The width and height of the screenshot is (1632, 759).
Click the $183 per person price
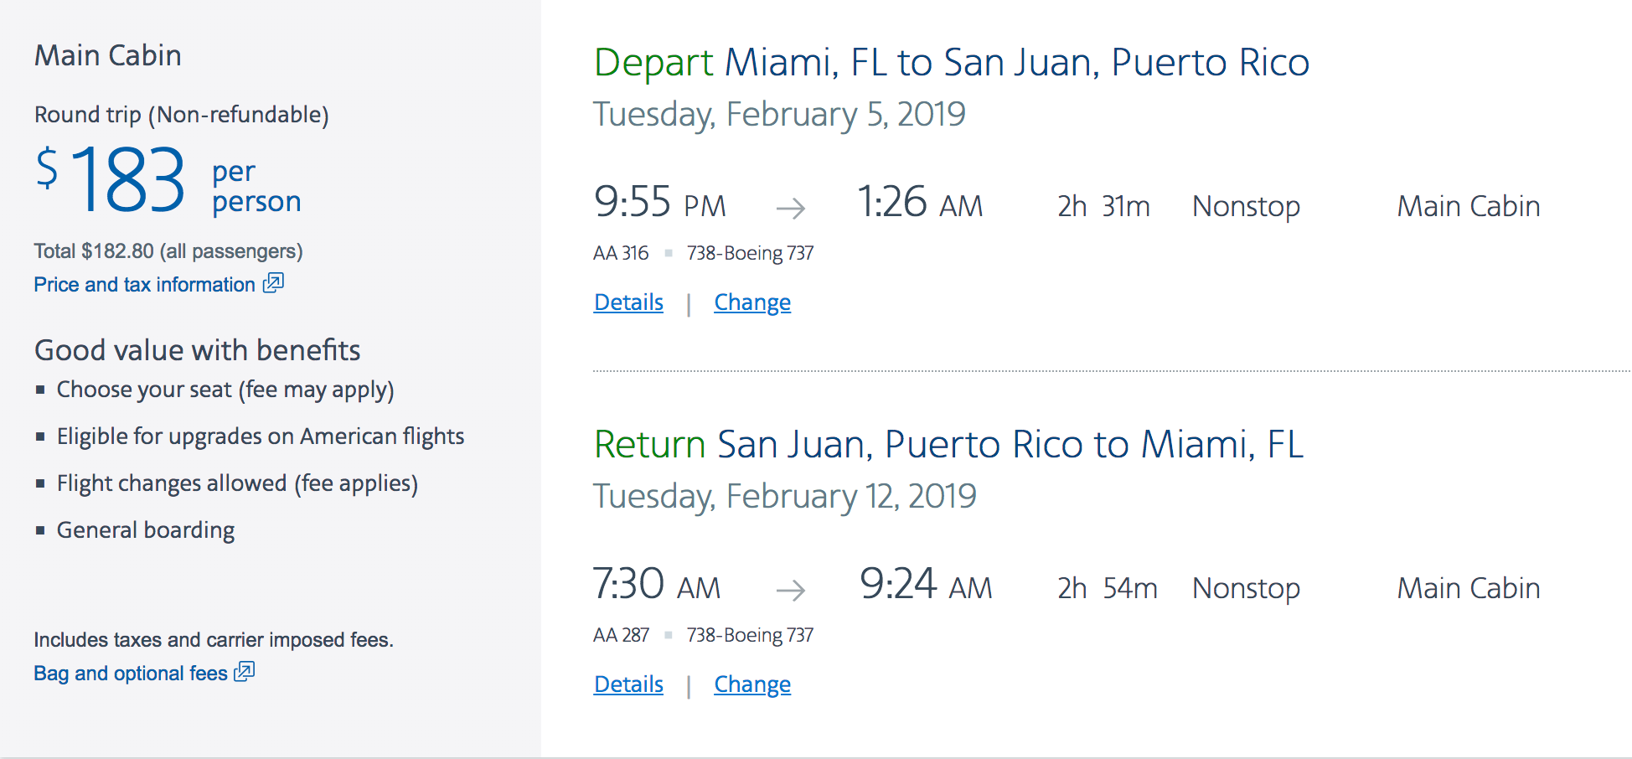tap(168, 180)
